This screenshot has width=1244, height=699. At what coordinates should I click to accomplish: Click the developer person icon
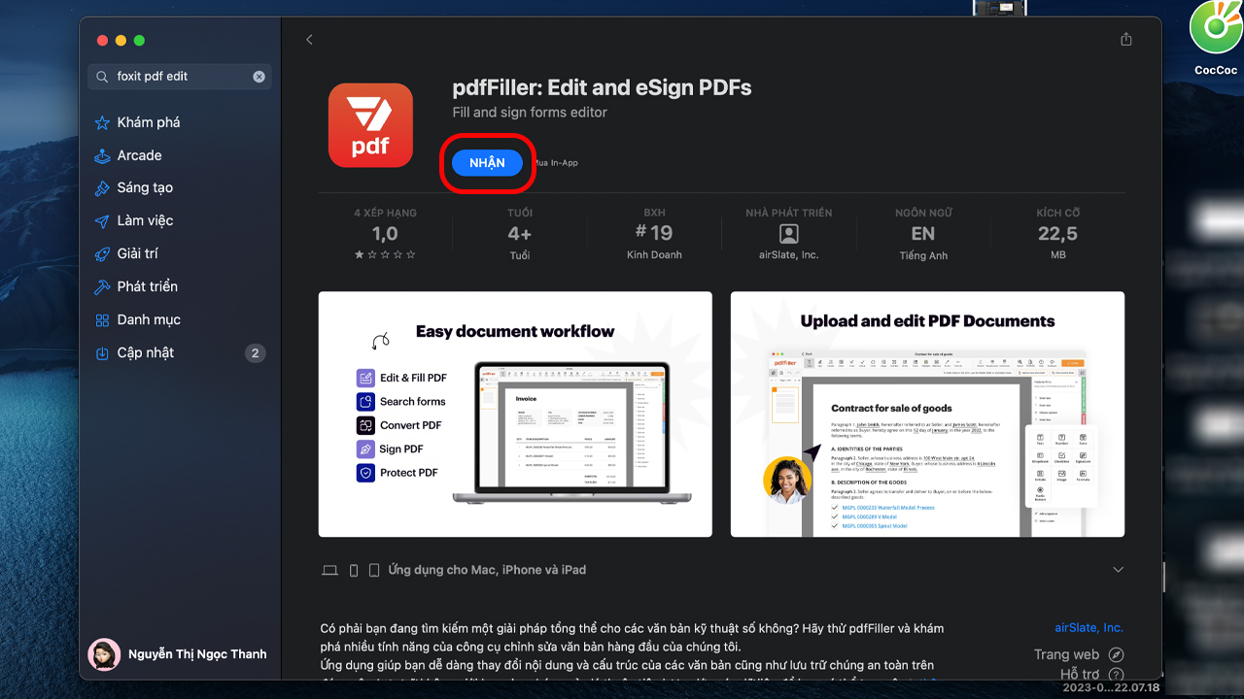(789, 234)
